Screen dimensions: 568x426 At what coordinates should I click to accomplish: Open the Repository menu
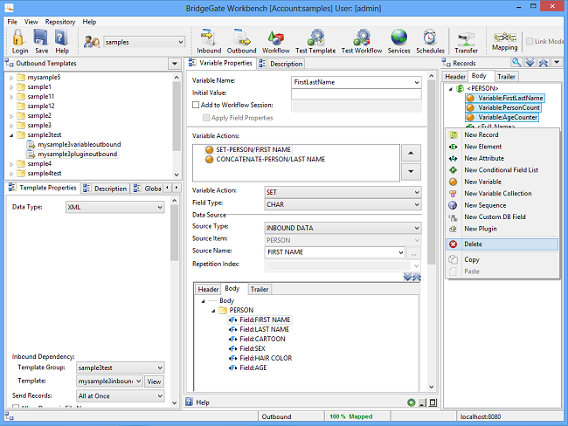tap(60, 22)
